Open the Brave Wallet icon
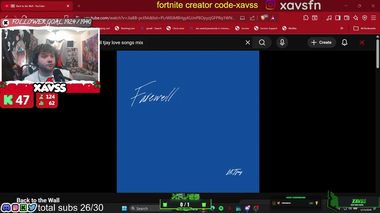This screenshot has width=380, height=213. (x=347, y=18)
